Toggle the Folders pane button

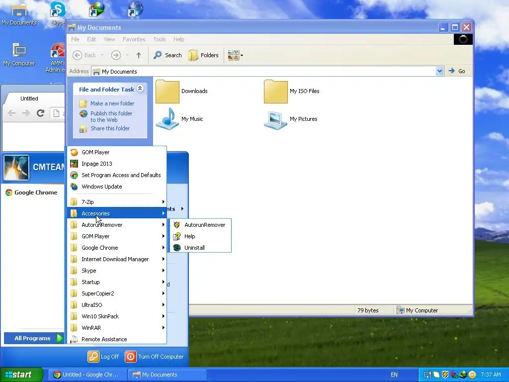point(204,55)
